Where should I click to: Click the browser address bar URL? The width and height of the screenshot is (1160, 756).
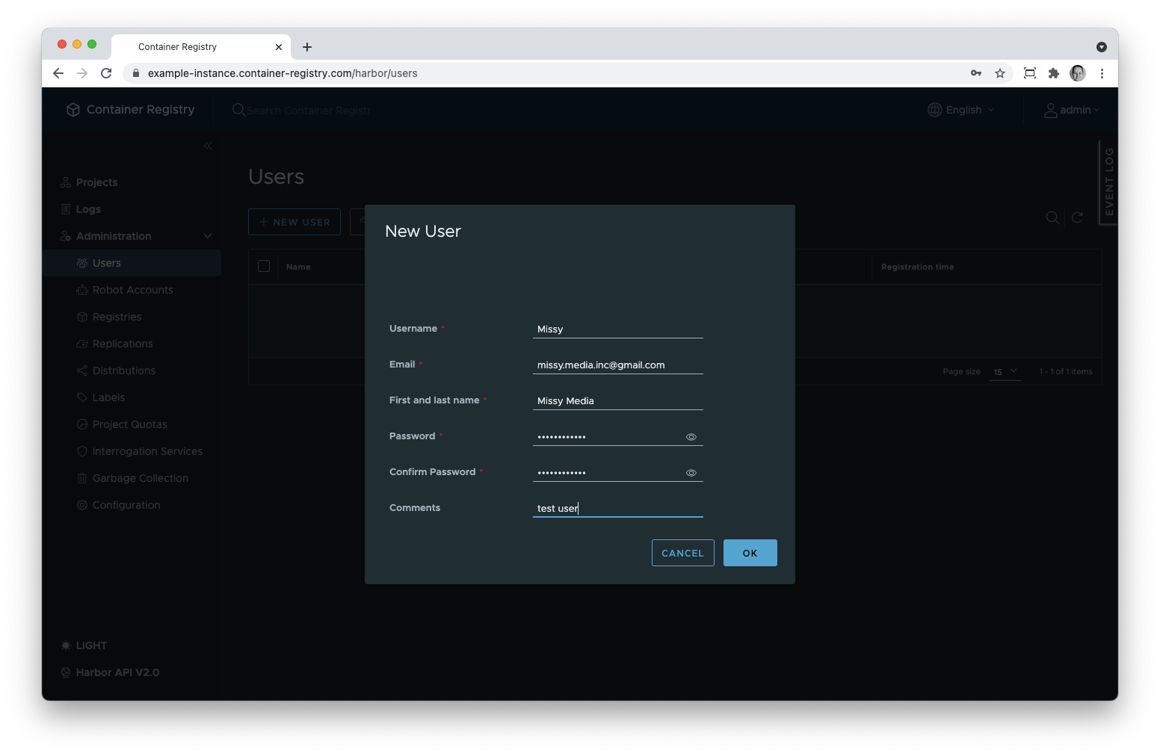tap(283, 73)
